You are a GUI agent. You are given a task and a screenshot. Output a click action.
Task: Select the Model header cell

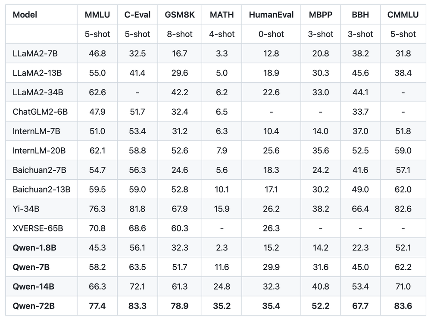(x=25, y=15)
